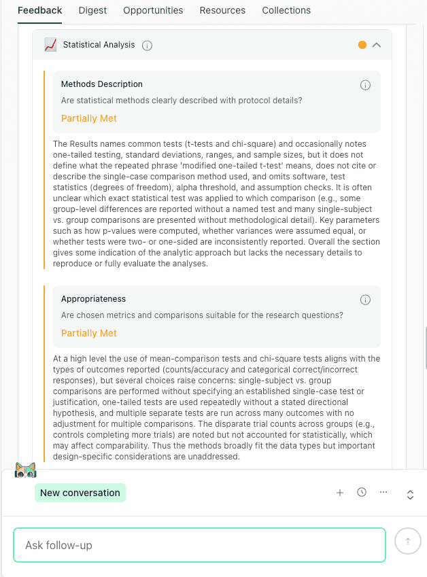Image resolution: width=427 pixels, height=577 pixels.
Task: Click the info icon on Methods Description card
Action: point(365,85)
